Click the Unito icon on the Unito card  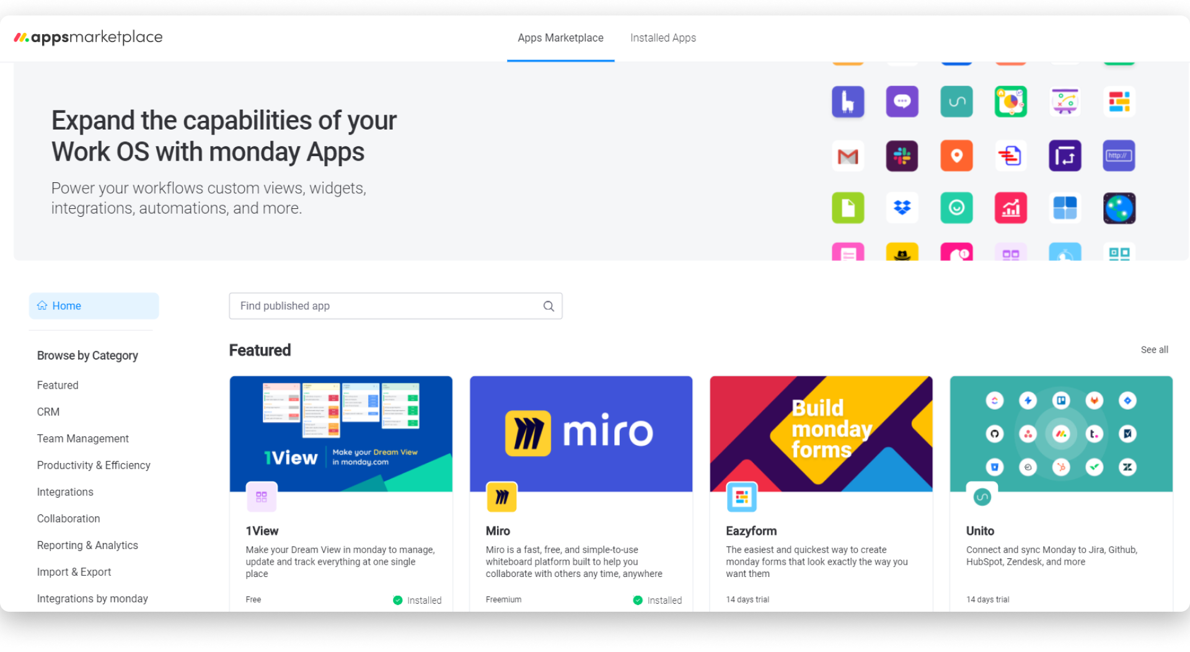pyautogui.click(x=982, y=496)
